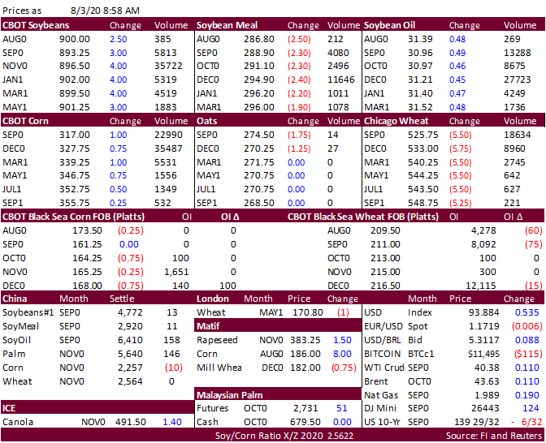Select Mill Wheat DEC0 price 182.00
The height and width of the screenshot is (443, 546).
305,368
